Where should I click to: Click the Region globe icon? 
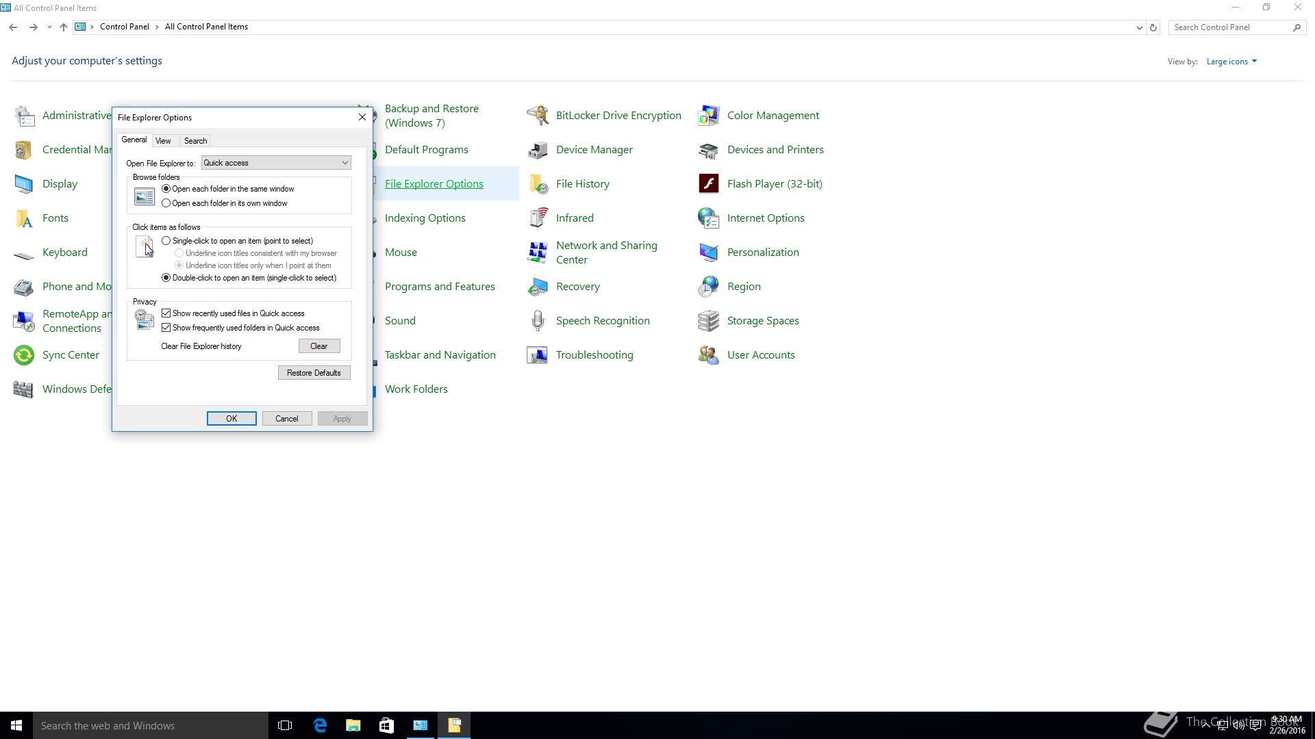click(x=708, y=287)
